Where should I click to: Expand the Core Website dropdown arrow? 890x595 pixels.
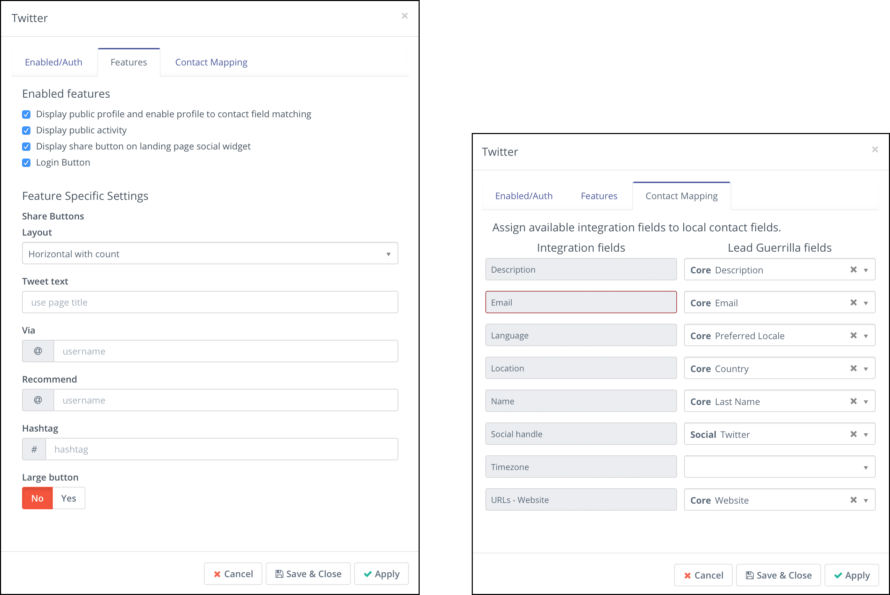[x=866, y=500]
